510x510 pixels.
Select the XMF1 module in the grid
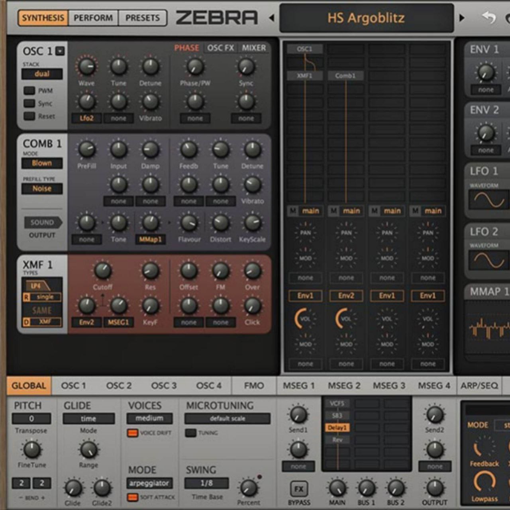coord(305,76)
